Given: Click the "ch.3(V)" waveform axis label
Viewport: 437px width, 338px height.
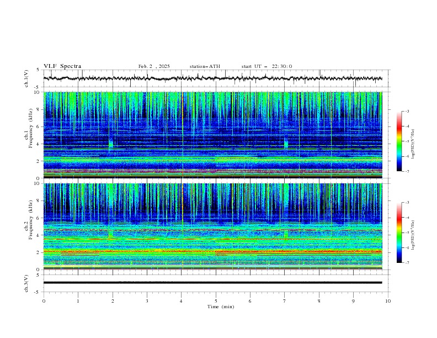Looking at the screenshot, I should pyautogui.click(x=26, y=283).
